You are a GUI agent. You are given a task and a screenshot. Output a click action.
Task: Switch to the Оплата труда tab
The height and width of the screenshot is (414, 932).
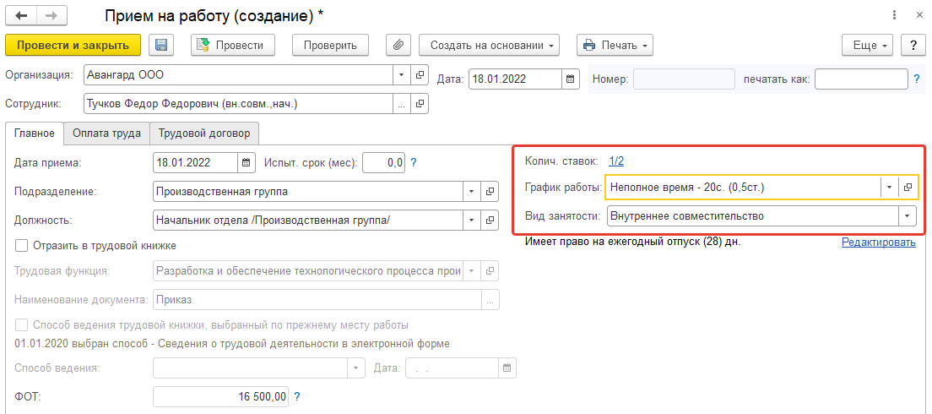pyautogui.click(x=106, y=133)
